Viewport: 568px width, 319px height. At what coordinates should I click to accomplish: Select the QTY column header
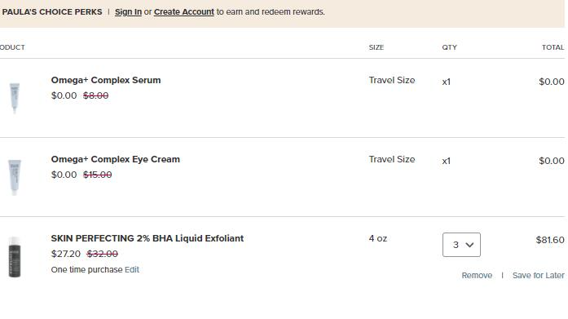tap(449, 47)
